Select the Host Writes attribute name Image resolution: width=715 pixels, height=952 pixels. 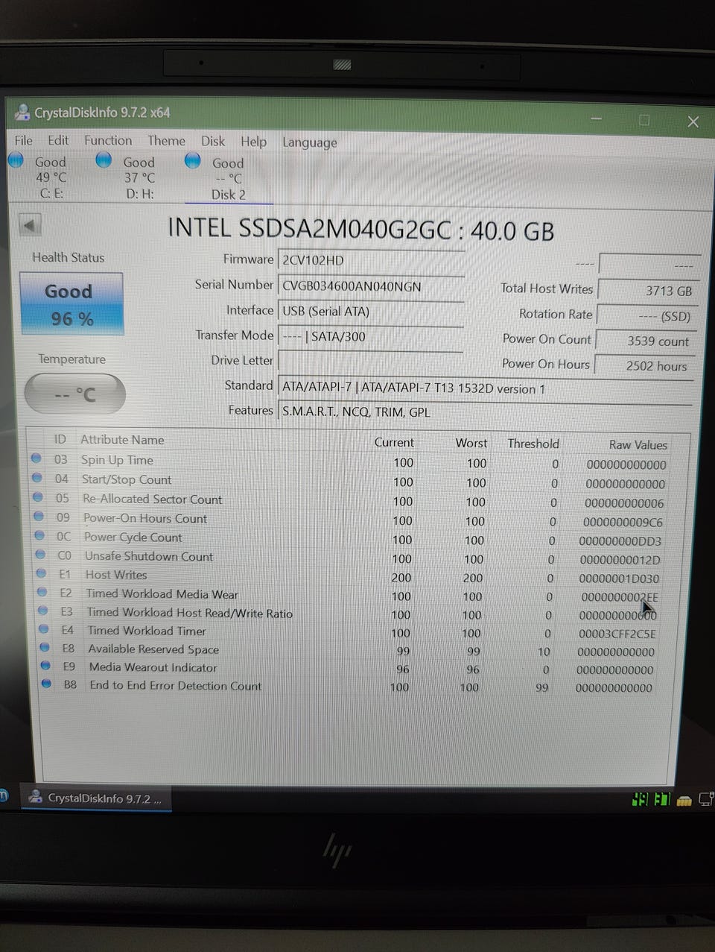(x=116, y=575)
